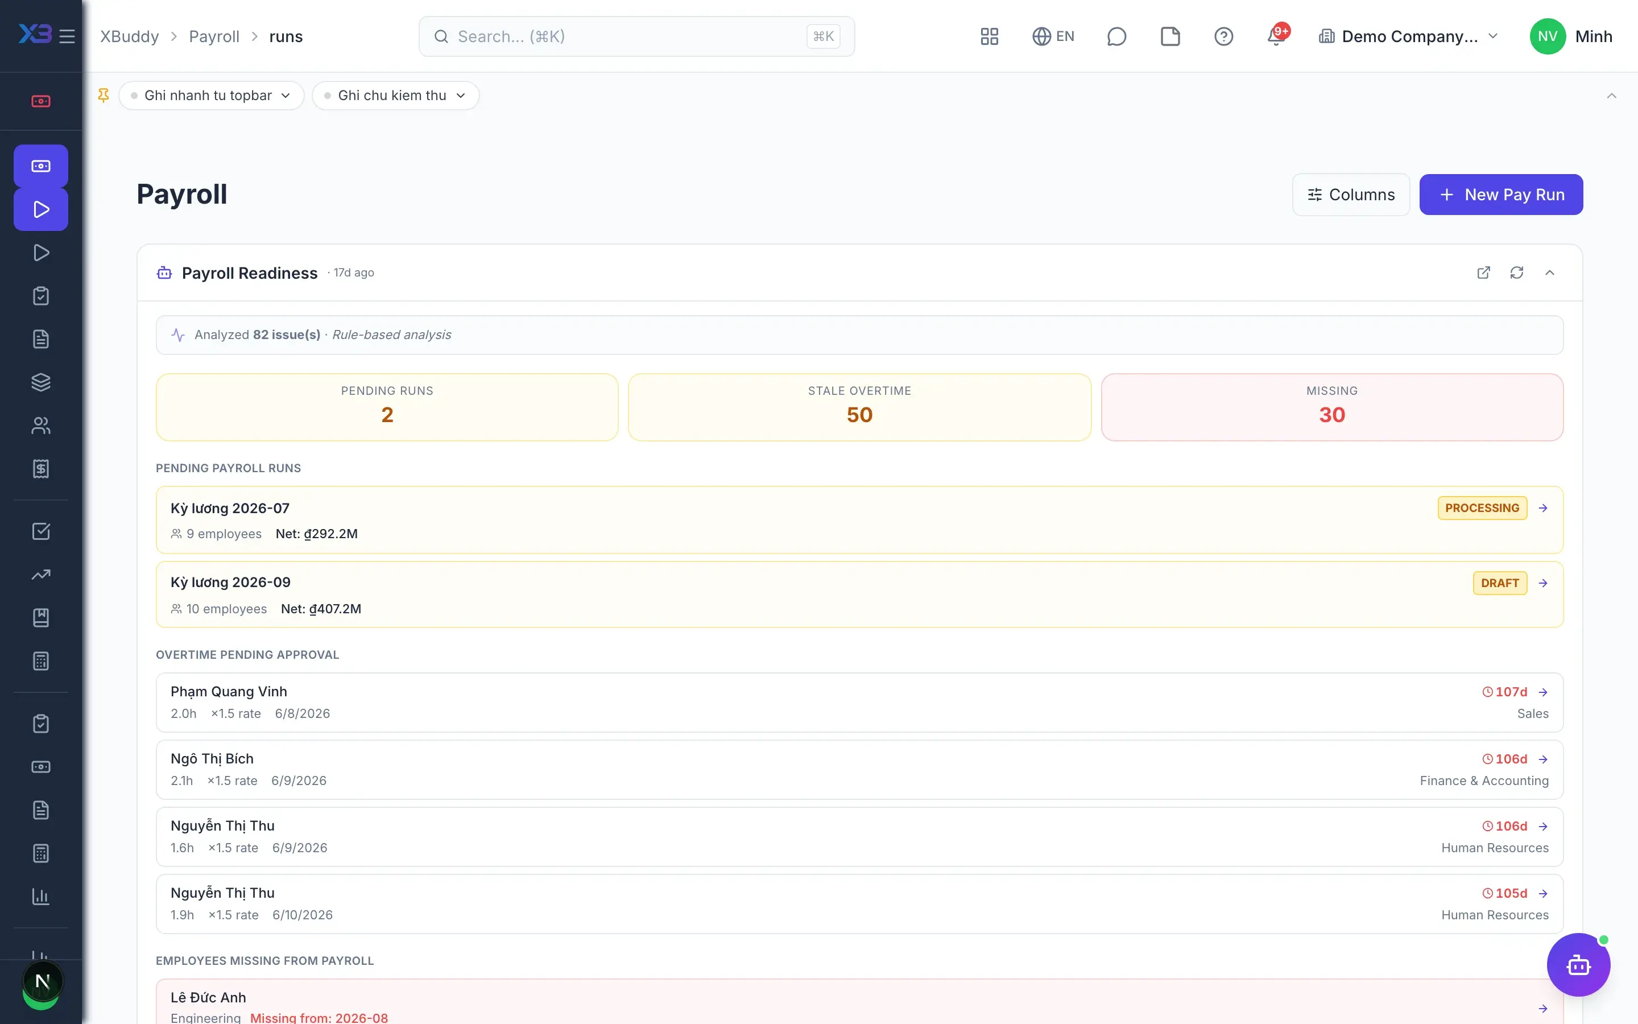1638x1024 pixels.
Task: Open the sticky note icon in topbar
Action: (1169, 36)
